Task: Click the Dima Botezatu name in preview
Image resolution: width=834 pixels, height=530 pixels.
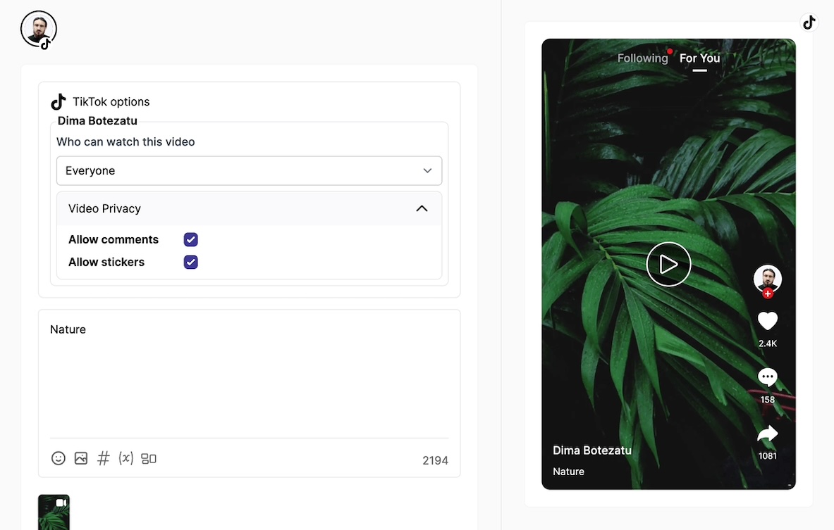Action: pyautogui.click(x=592, y=450)
